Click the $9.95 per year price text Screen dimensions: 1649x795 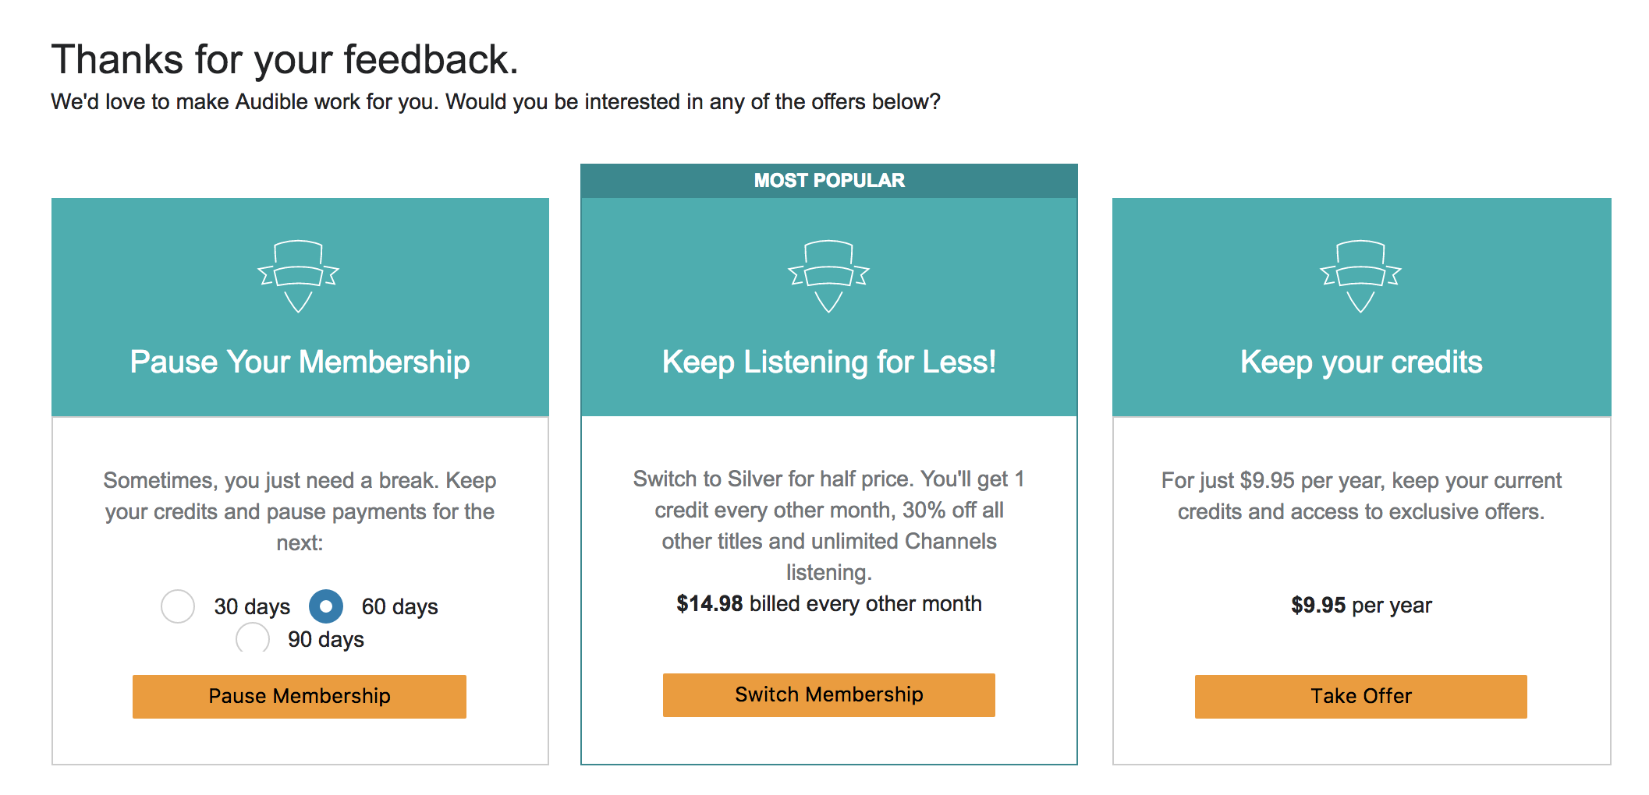point(1361,606)
